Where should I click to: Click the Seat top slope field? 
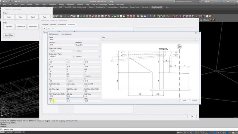(75, 86)
